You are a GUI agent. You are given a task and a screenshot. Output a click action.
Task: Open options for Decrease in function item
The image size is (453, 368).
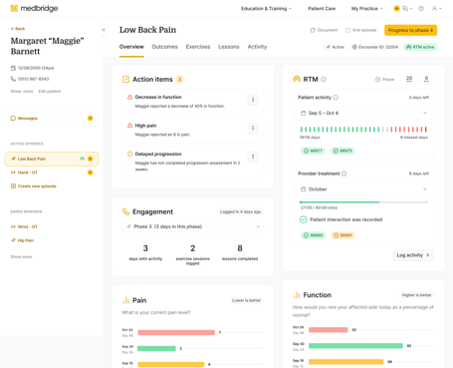point(253,100)
